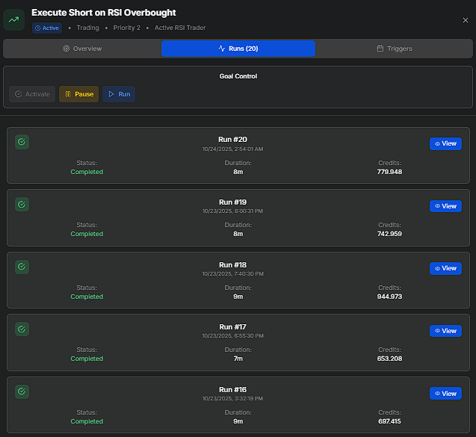Image resolution: width=476 pixels, height=437 pixels.
Task: View details of Run #19
Action: [x=445, y=206]
